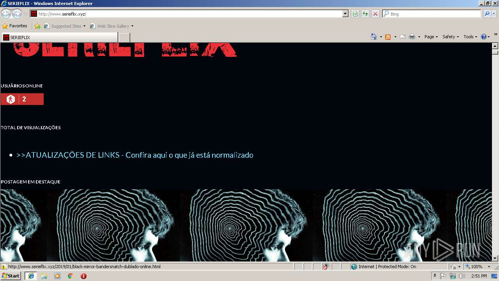499x281 pixels.
Task: Expand the address bar history dropdown
Action: (x=345, y=14)
